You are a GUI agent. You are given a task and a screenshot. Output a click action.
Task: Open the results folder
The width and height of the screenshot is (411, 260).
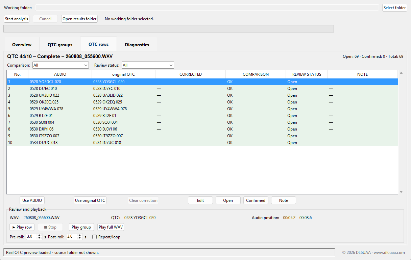pos(79,19)
